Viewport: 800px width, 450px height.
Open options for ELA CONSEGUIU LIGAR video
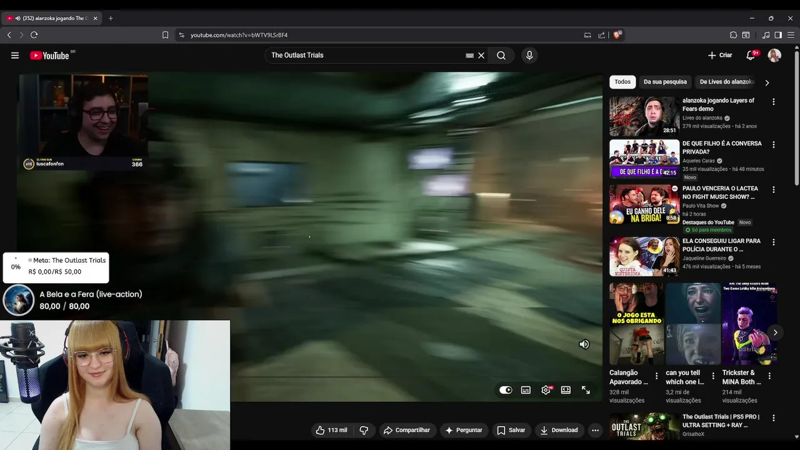click(774, 242)
